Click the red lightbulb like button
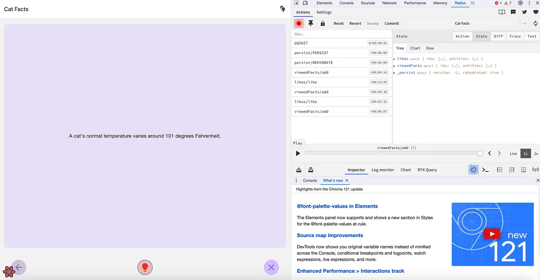Screen dimensions: 540x280 click(x=145, y=267)
